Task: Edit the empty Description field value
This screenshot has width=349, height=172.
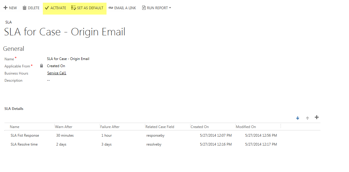Action: (48, 80)
